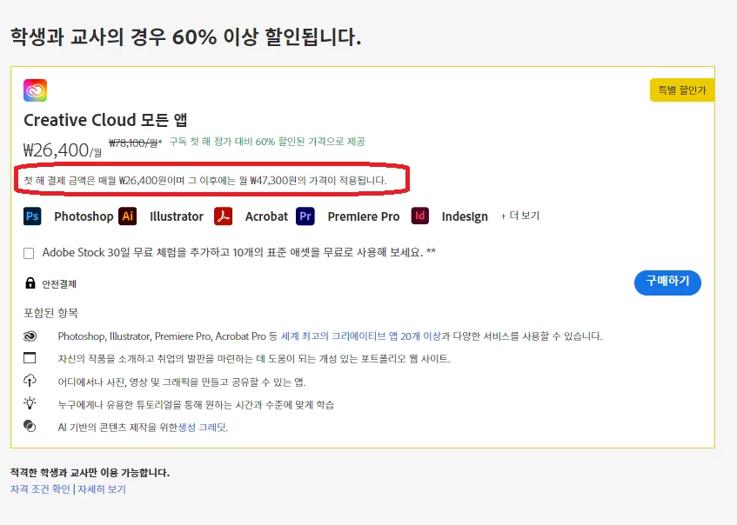Click the Creative Cloud rainbow logo icon
The image size is (737, 525).
click(36, 90)
